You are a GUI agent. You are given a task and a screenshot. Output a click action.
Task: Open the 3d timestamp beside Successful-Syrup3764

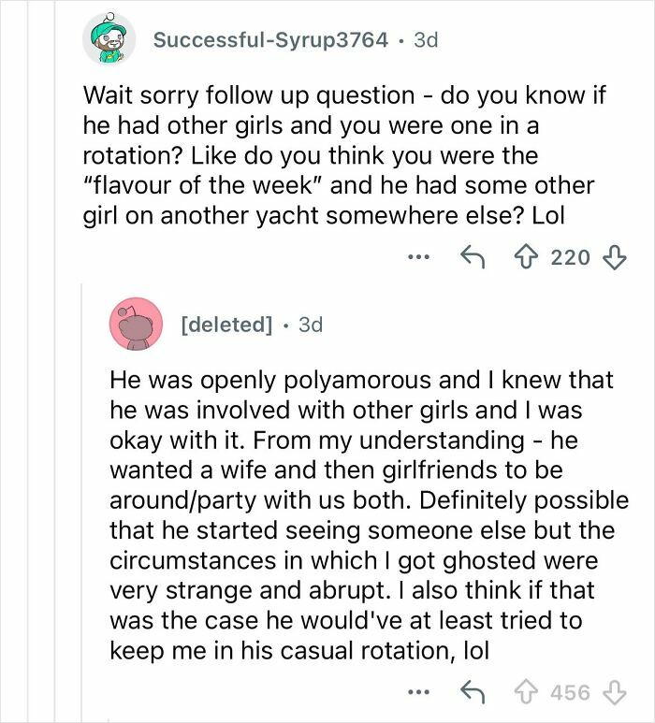(x=425, y=40)
